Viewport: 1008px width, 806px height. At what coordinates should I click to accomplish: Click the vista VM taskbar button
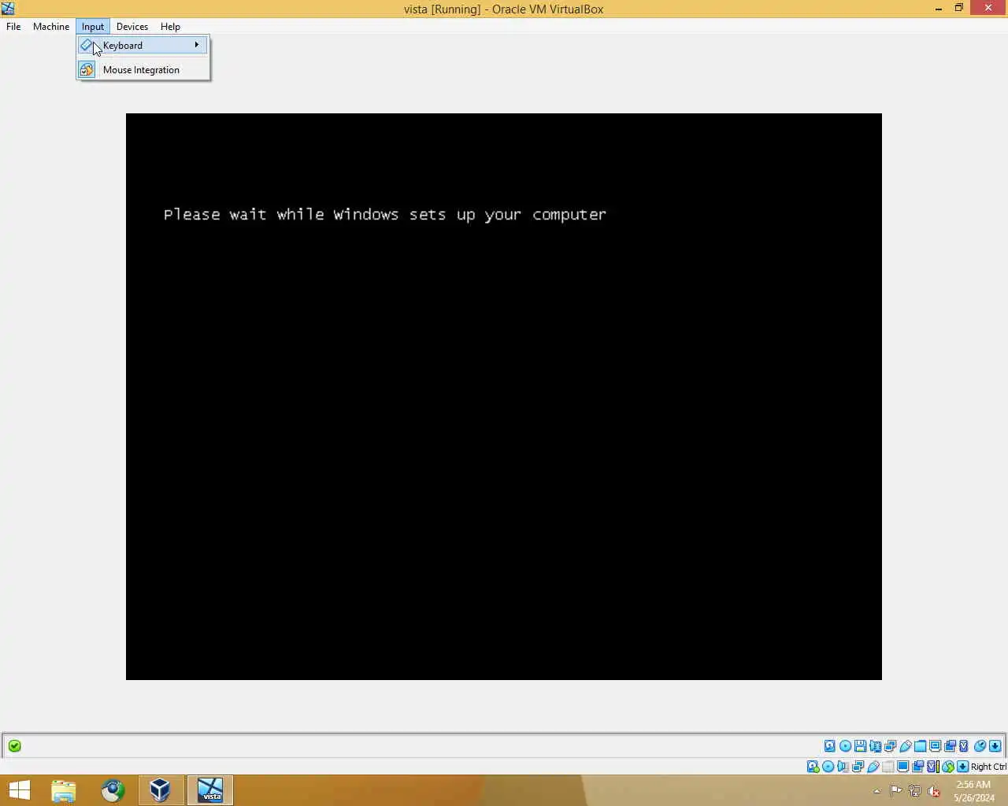[210, 790]
